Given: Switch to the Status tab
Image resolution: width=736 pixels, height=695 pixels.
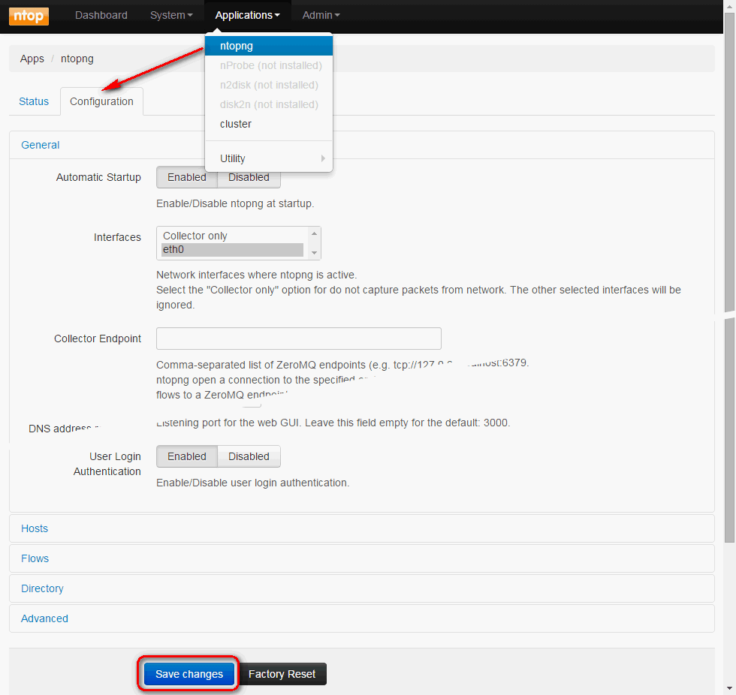Looking at the screenshot, I should [x=34, y=101].
